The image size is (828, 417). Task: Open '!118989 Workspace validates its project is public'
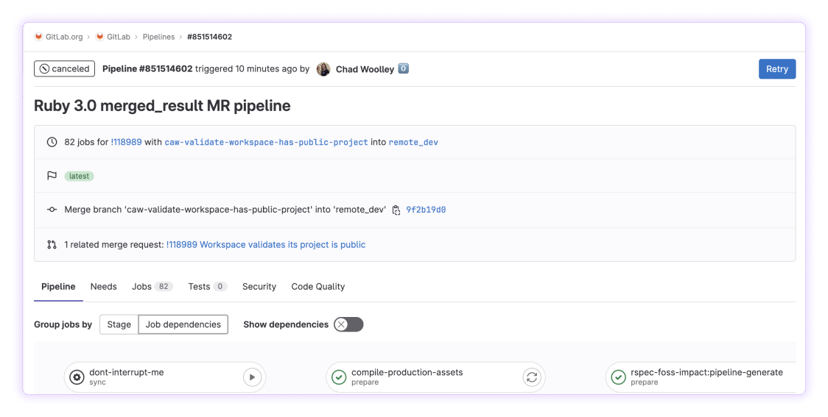pos(266,245)
